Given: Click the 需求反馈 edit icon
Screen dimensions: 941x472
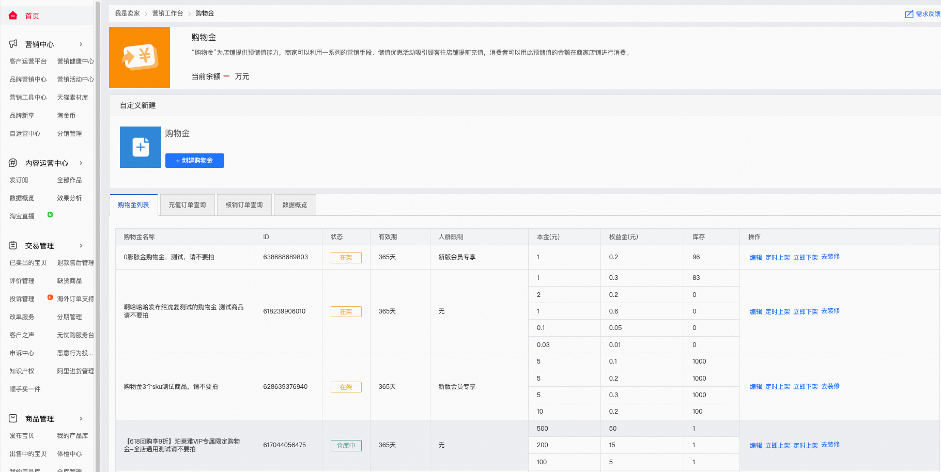Looking at the screenshot, I should tap(909, 14).
